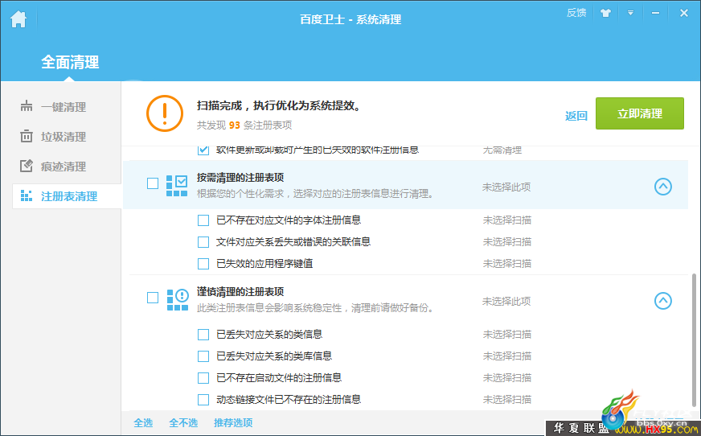Screen dimensions: 701x436
Task: Click the 扫描完成 status heading
Action: (278, 106)
